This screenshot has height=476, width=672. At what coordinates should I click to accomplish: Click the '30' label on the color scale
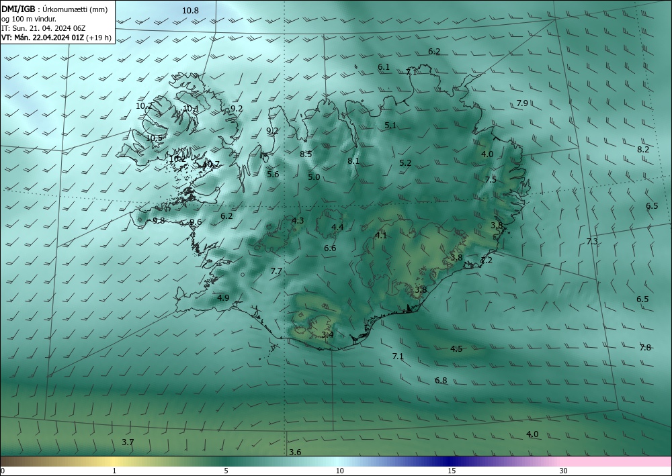564,471
